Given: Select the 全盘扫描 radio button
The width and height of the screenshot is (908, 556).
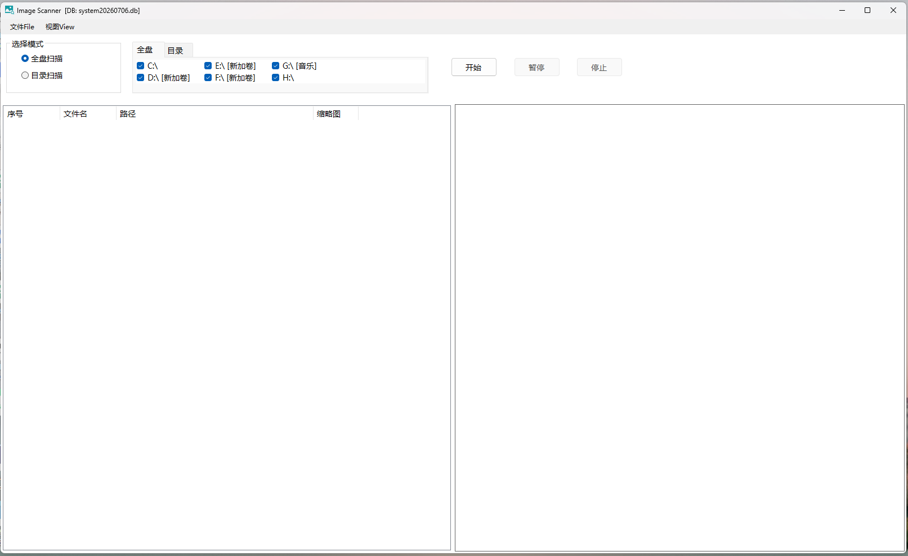Looking at the screenshot, I should click(25, 59).
